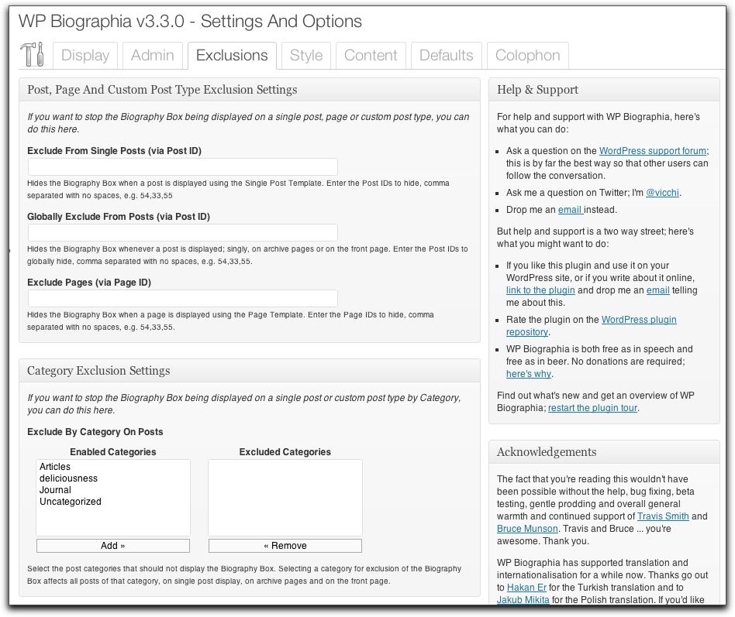Select Articles in Enabled Categories list
Image resolution: width=735 pixels, height=617 pixels.
pos(55,467)
